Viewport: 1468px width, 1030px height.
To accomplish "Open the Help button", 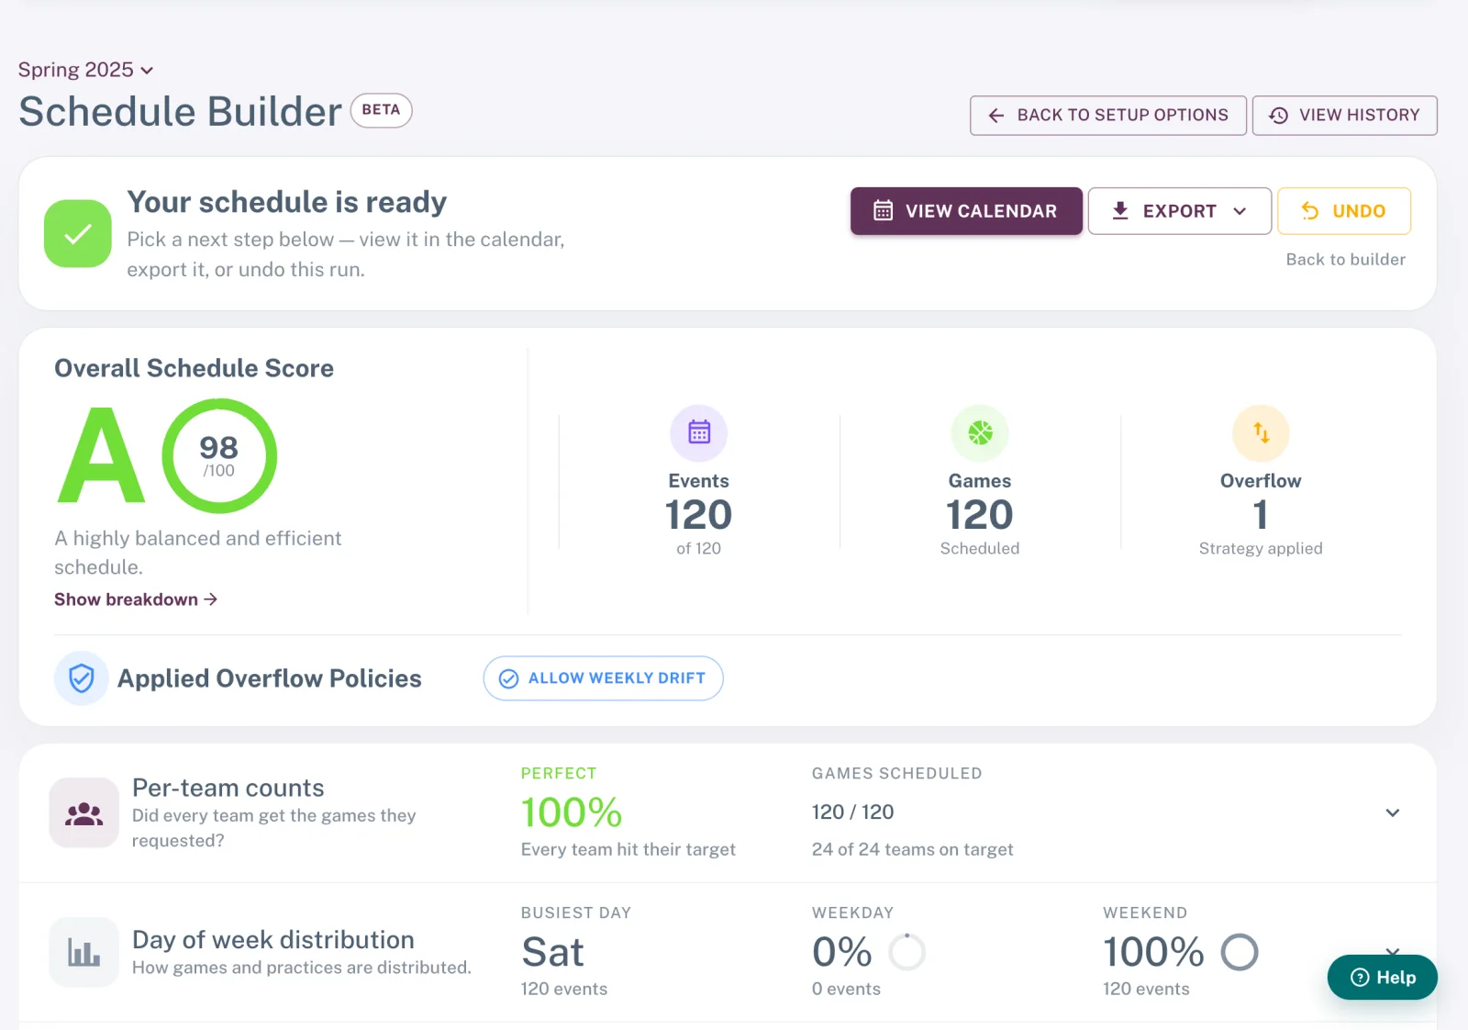I will (1382, 978).
